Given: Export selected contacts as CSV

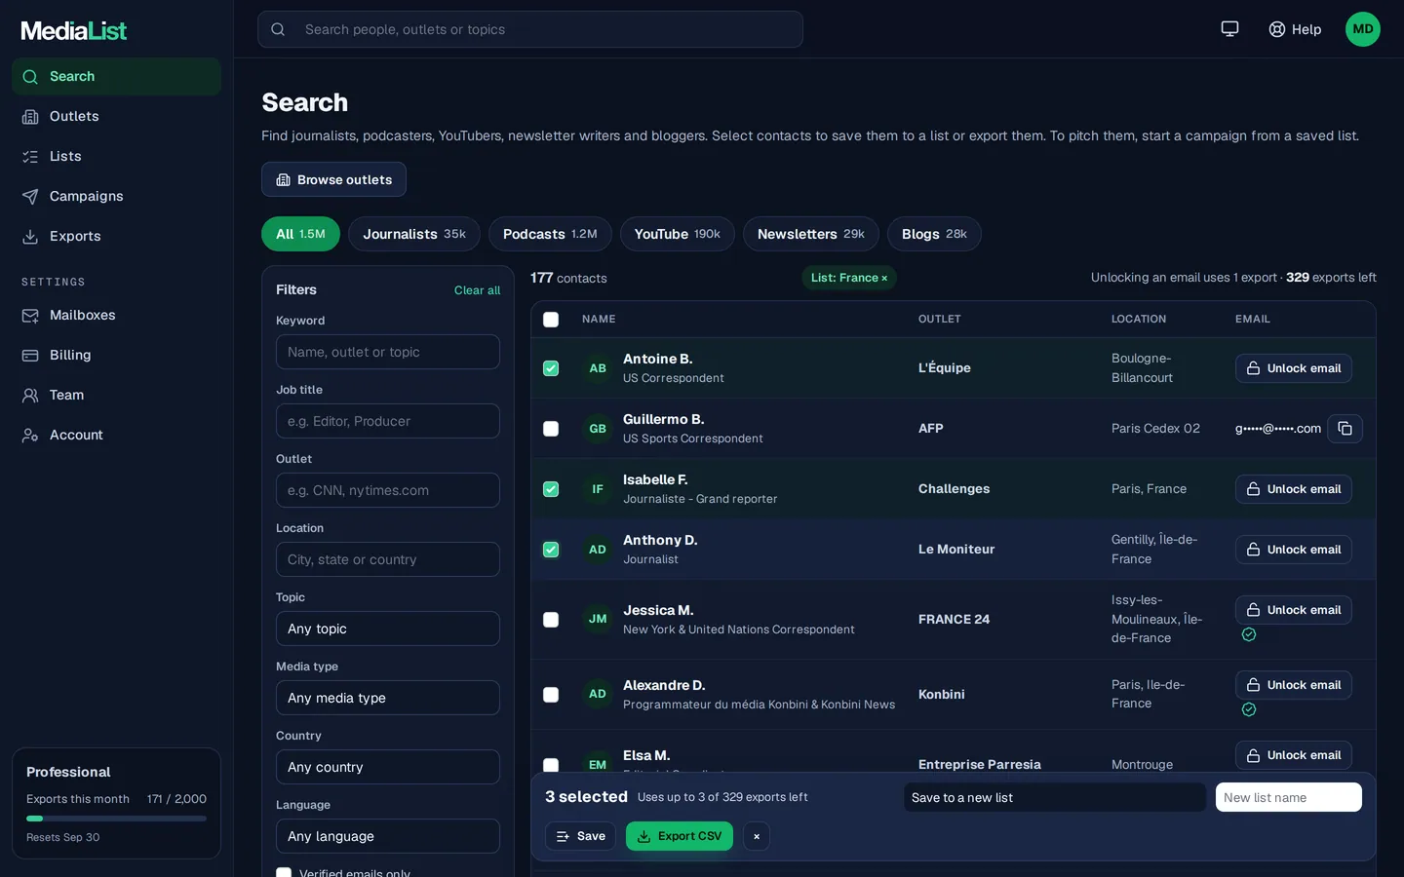Looking at the screenshot, I should tap(680, 836).
